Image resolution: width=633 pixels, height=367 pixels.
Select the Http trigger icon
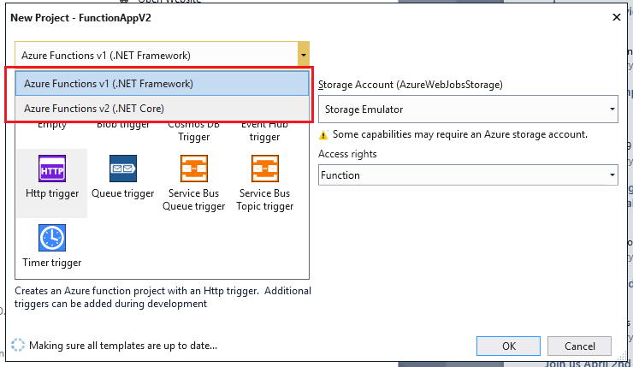(52, 169)
